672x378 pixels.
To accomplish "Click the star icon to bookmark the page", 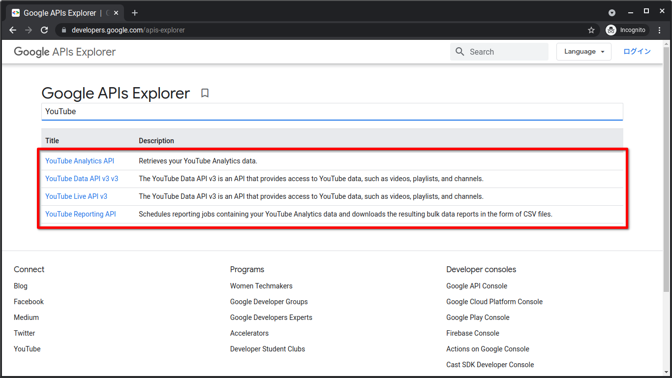I will pyautogui.click(x=591, y=30).
